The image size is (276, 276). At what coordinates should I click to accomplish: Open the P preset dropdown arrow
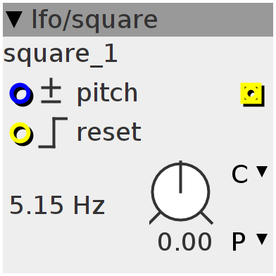click(262, 239)
